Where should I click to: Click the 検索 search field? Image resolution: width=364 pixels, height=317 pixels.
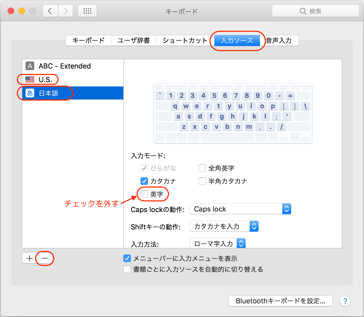click(316, 11)
